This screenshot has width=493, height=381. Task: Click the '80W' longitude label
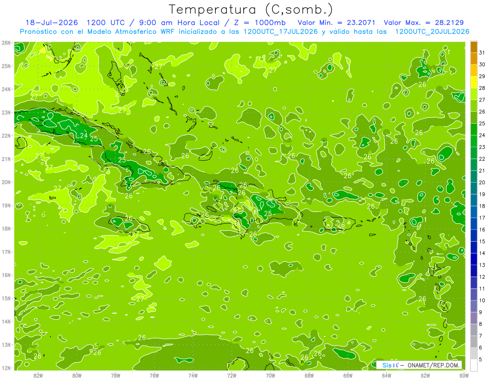[x=76, y=375]
